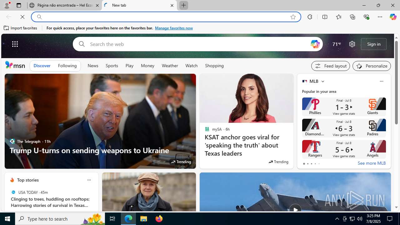Add this page to favorites star

[293, 17]
